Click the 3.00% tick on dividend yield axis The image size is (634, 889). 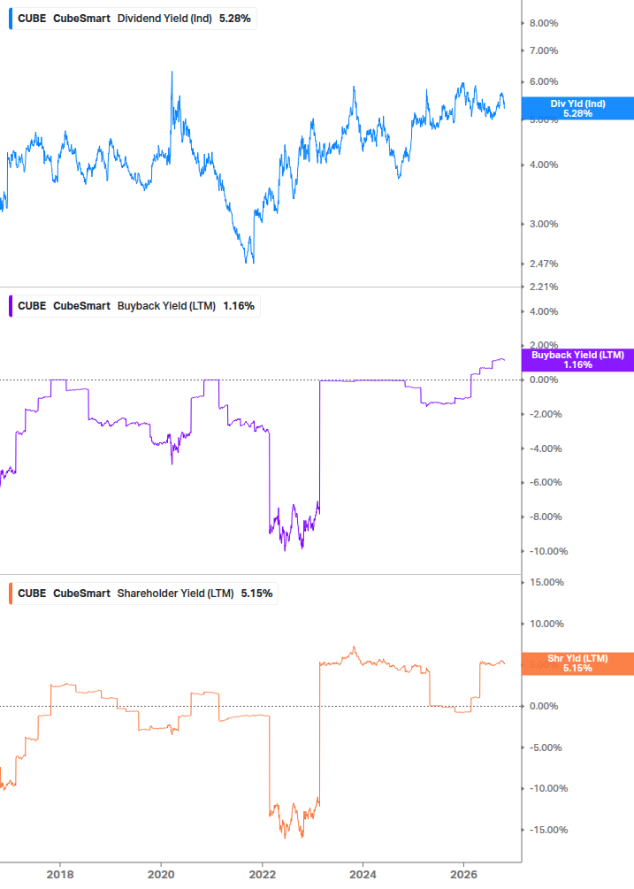543,224
